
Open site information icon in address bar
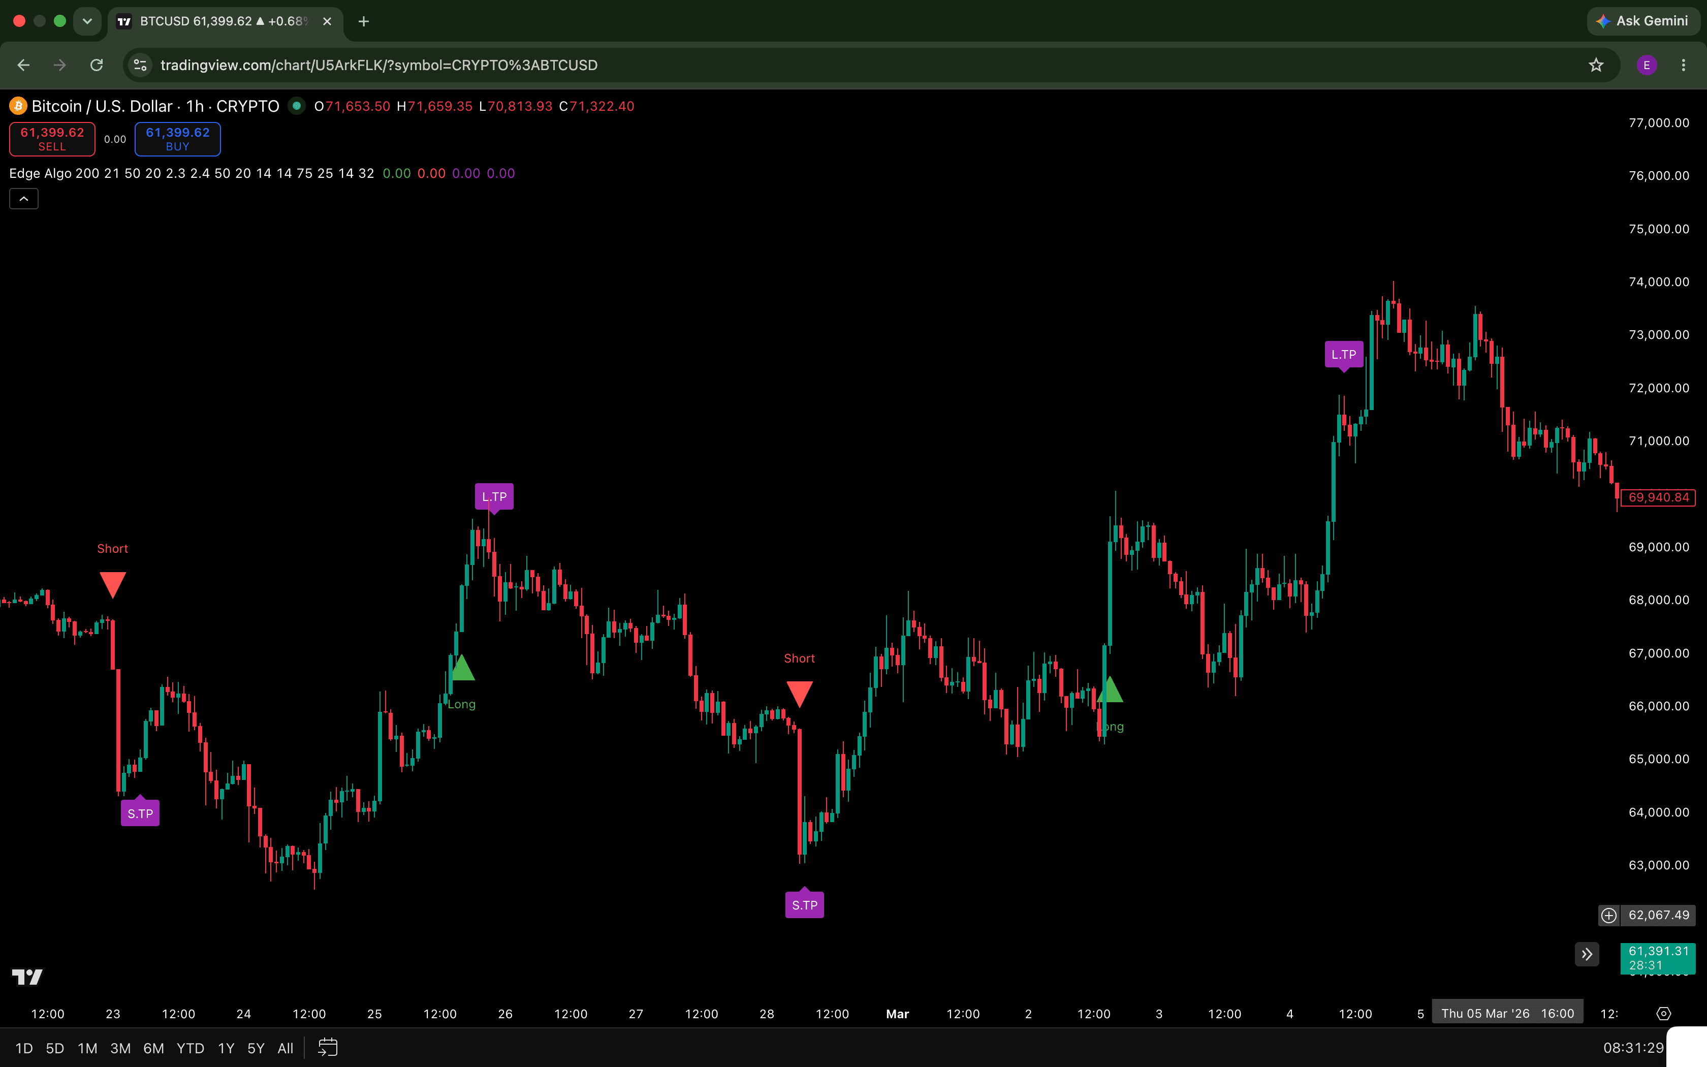140,65
